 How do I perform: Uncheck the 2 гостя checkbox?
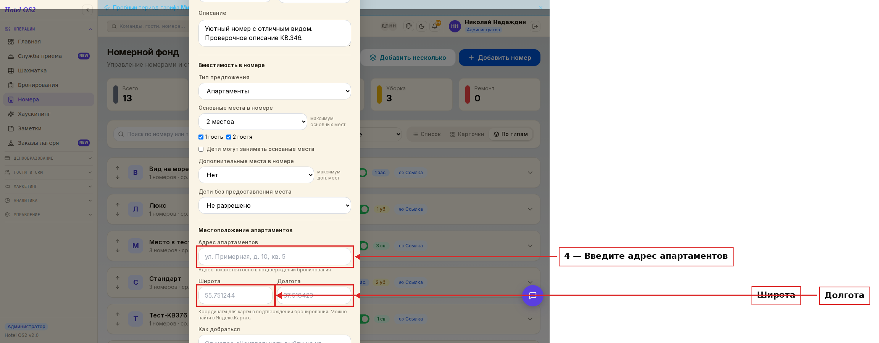(229, 137)
